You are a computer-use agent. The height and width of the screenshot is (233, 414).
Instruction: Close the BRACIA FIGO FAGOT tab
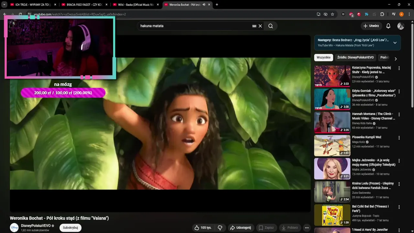coord(107,5)
